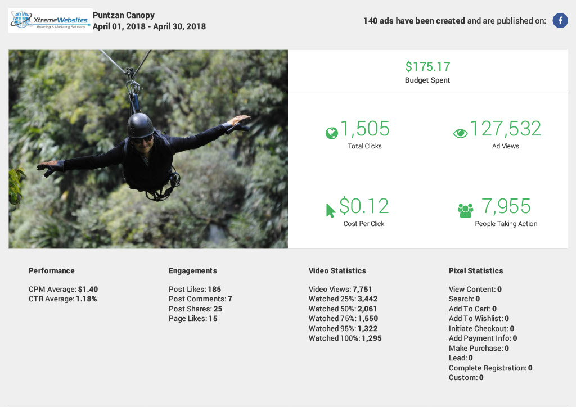Select the CPM Average value $1.40
The image size is (576, 407).
88,289
